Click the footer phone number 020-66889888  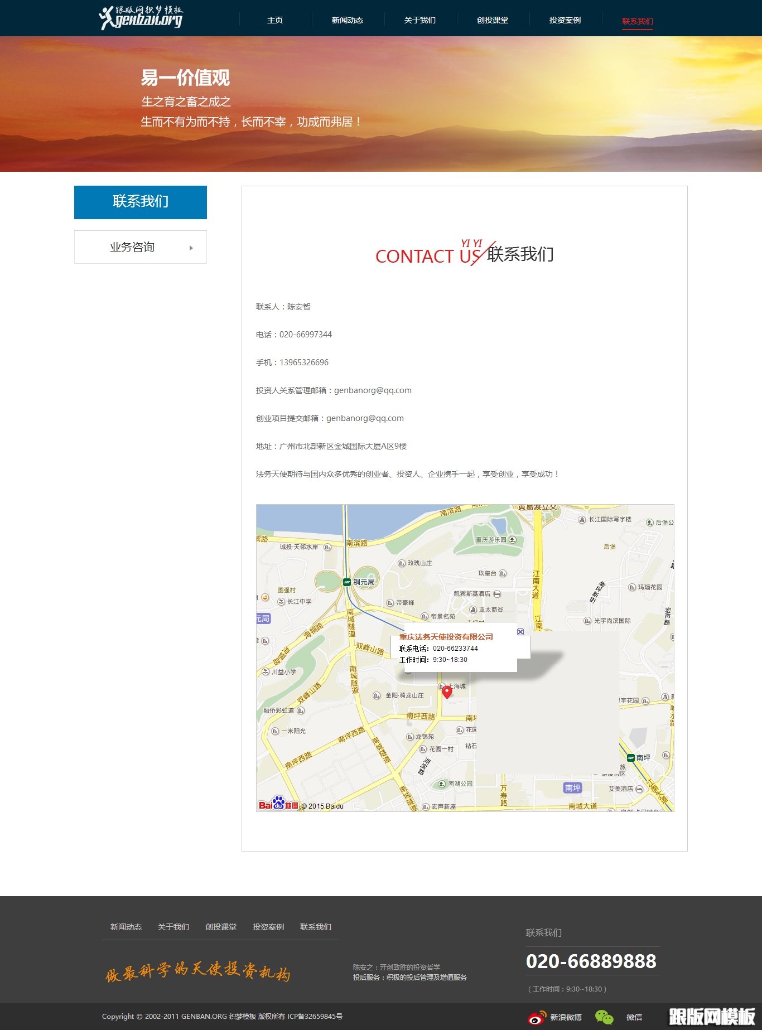point(591,961)
